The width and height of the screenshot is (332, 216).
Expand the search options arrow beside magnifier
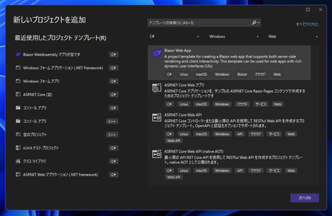(x=258, y=23)
